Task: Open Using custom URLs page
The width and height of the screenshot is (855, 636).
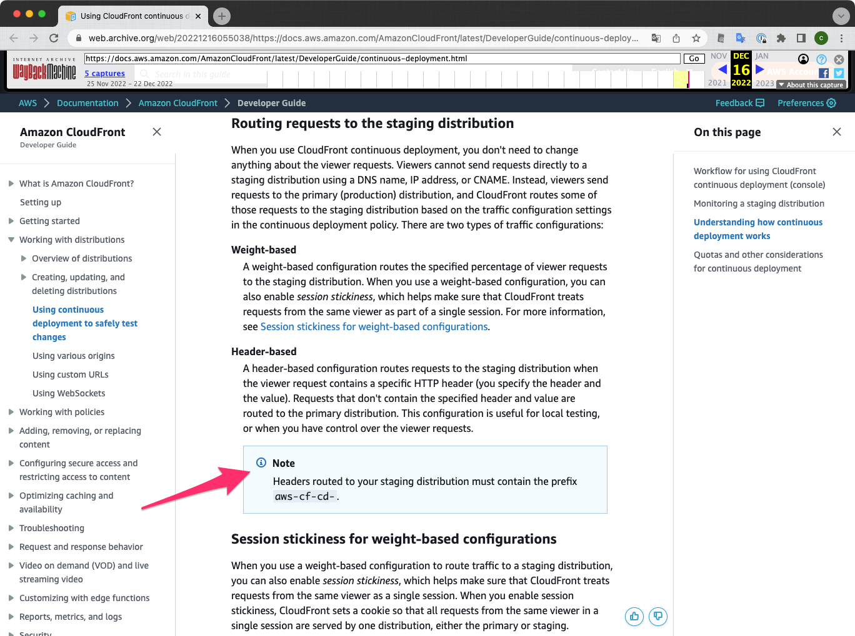Action: pos(71,374)
